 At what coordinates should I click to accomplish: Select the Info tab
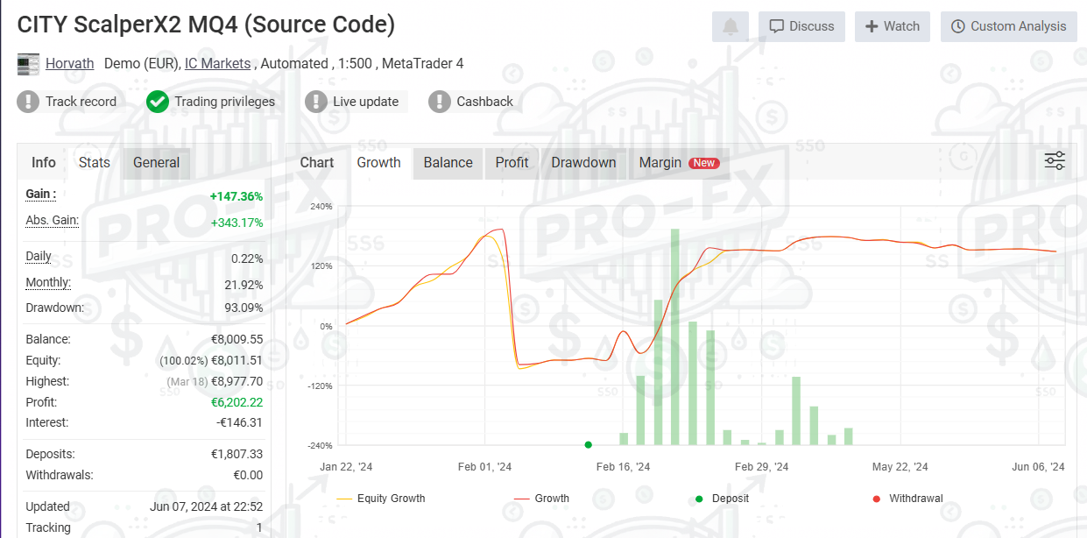(44, 162)
